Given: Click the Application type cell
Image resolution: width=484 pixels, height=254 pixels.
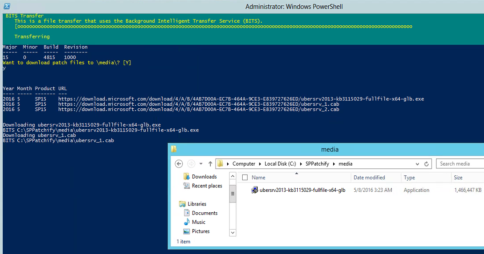Looking at the screenshot, I should [x=416, y=190].
